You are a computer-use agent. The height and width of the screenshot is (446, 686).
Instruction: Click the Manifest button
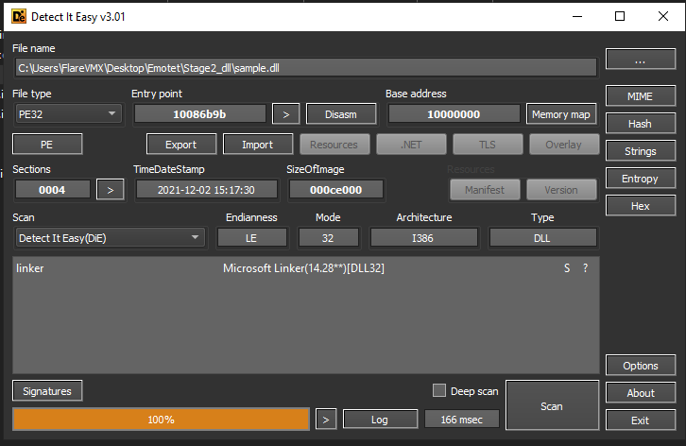485,190
